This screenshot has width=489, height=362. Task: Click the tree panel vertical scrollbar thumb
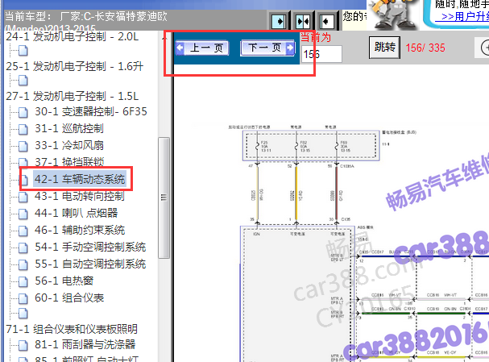(x=164, y=198)
